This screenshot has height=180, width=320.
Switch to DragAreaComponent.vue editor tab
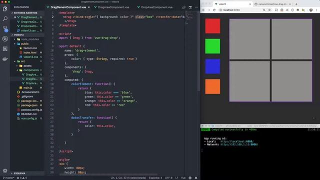111,7
